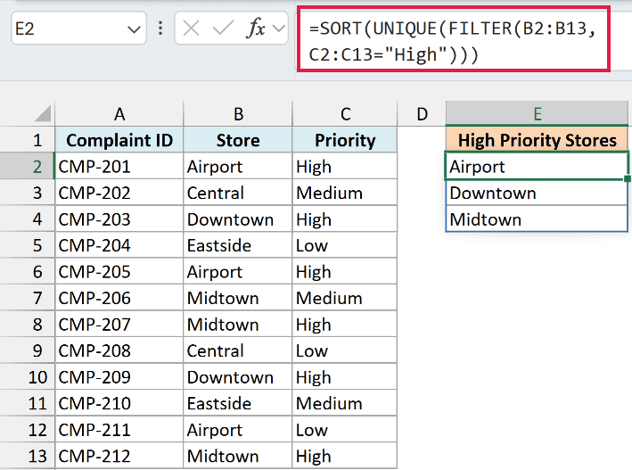Image resolution: width=632 pixels, height=470 pixels.
Task: Click empty cell D2
Action: [422, 166]
